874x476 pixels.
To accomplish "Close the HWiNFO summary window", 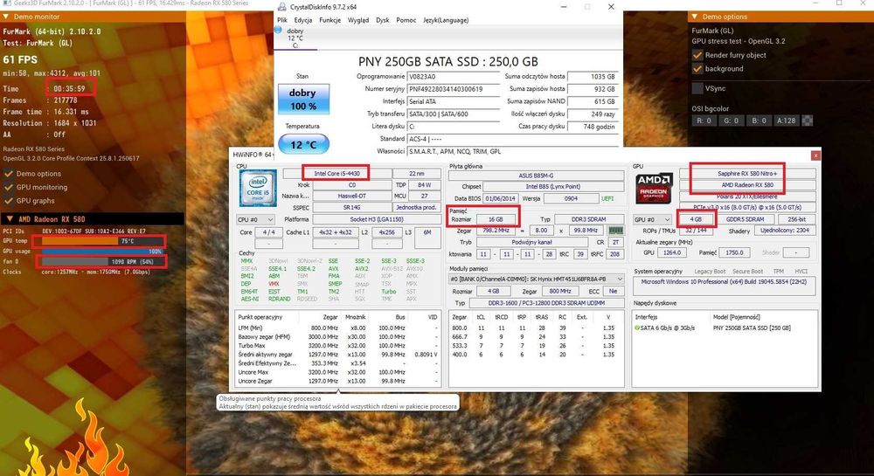I will (815, 155).
